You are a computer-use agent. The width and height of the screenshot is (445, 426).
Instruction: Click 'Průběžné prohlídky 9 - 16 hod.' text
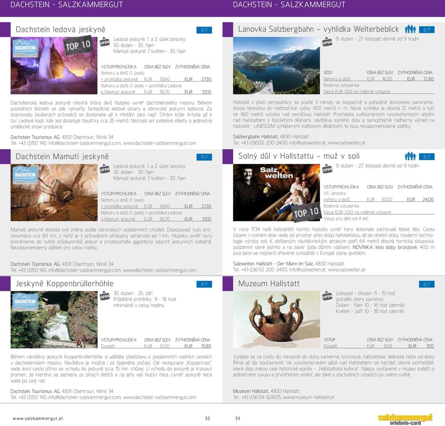coord(145,299)
